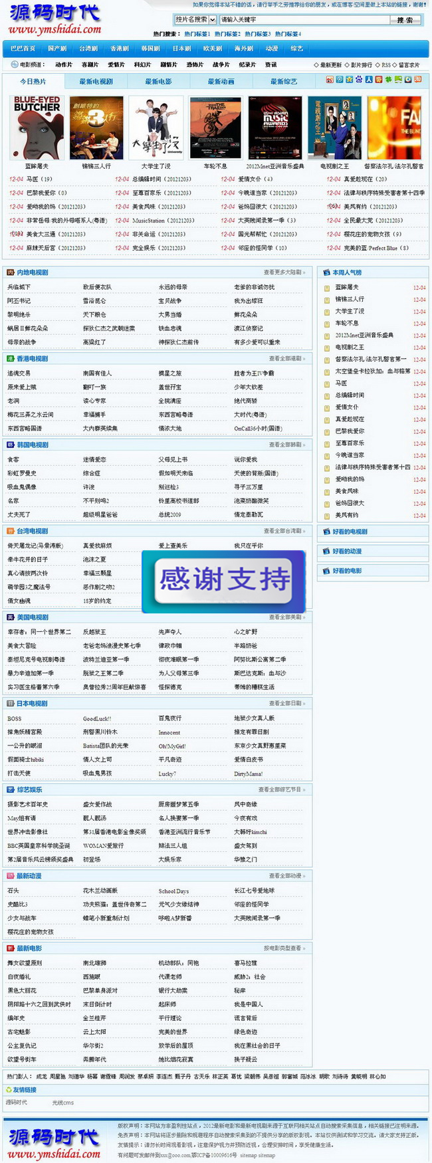Click the 综艺娱乐 section icon
The width and height of the screenshot is (432, 1163).
coord(11,790)
